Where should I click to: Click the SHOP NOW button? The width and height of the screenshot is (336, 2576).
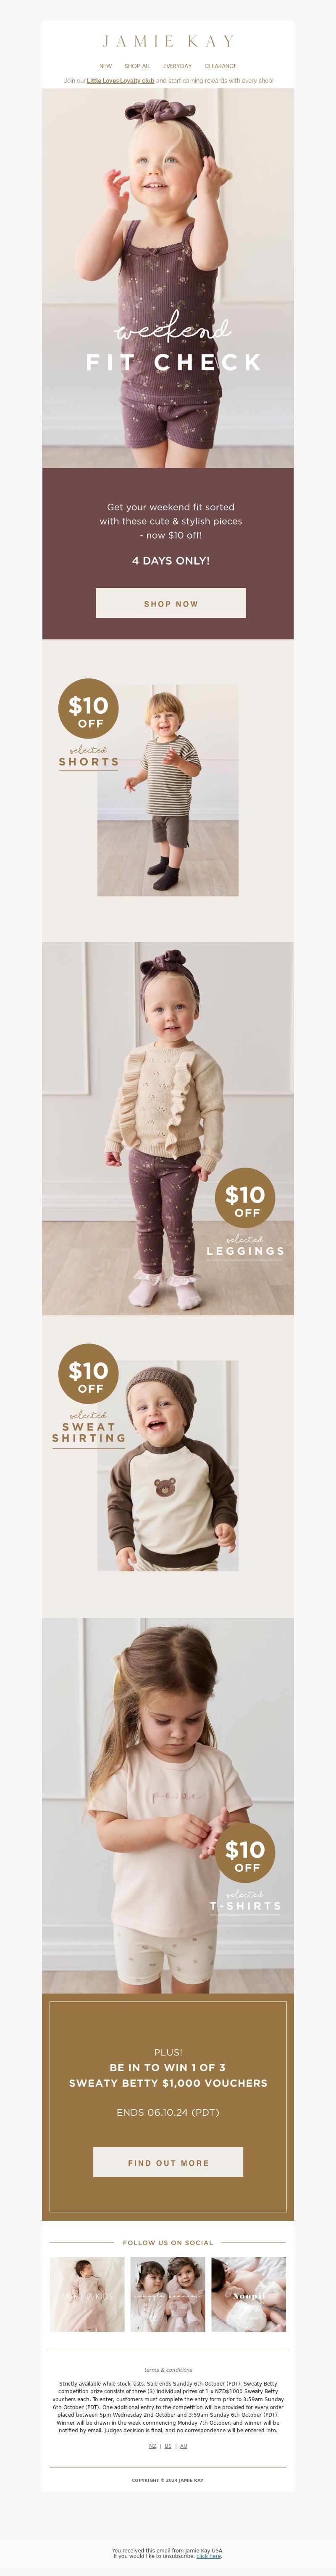coord(170,603)
